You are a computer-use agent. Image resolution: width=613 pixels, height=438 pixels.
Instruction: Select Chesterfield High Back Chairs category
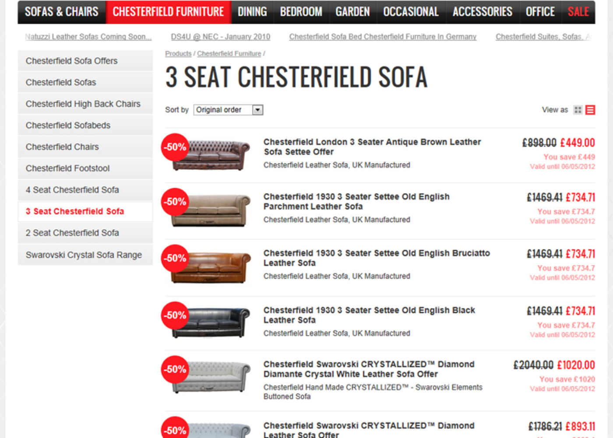click(x=83, y=104)
